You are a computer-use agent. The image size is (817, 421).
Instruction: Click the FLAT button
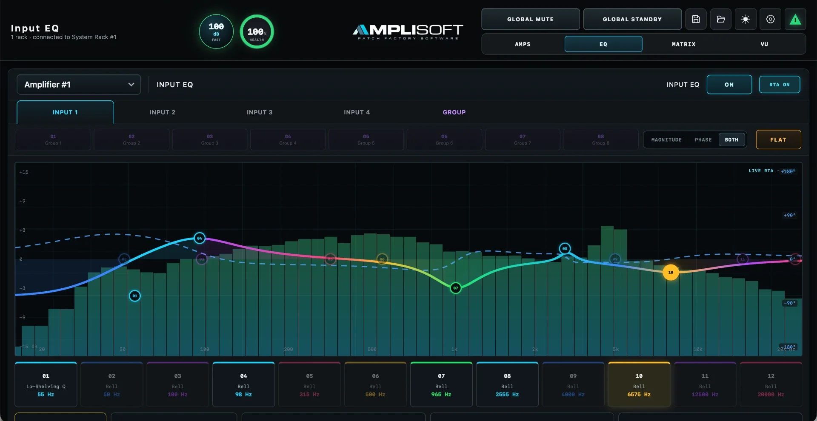tap(778, 139)
